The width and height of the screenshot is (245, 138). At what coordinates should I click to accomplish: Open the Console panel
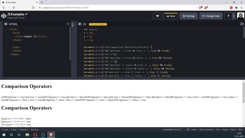click(x=5, y=130)
